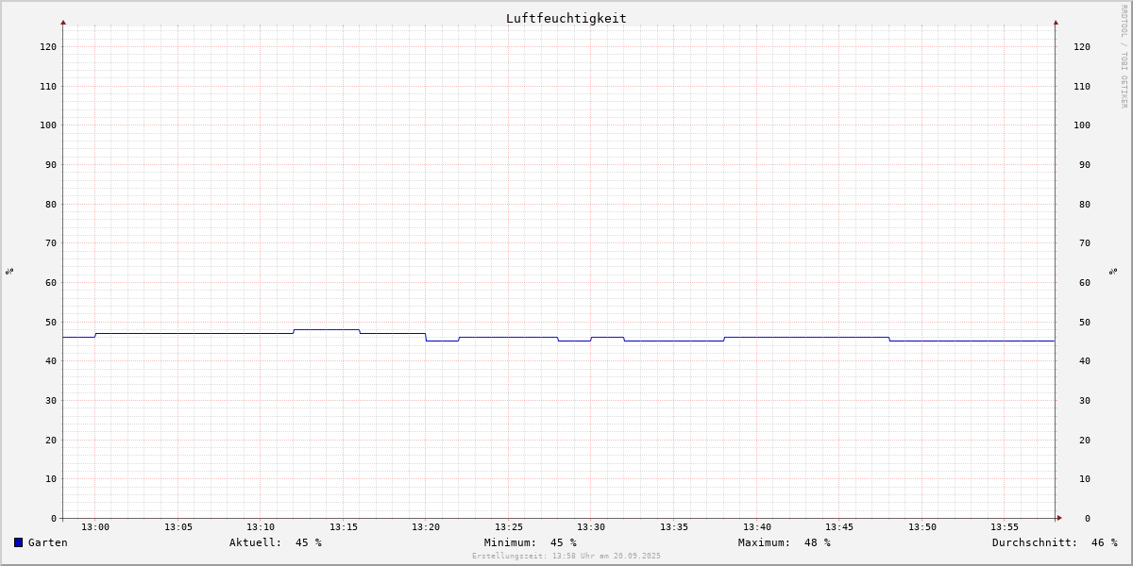Viewport: 1133px width, 566px height.
Task: Click the left axis label 100
Action: click(x=48, y=125)
